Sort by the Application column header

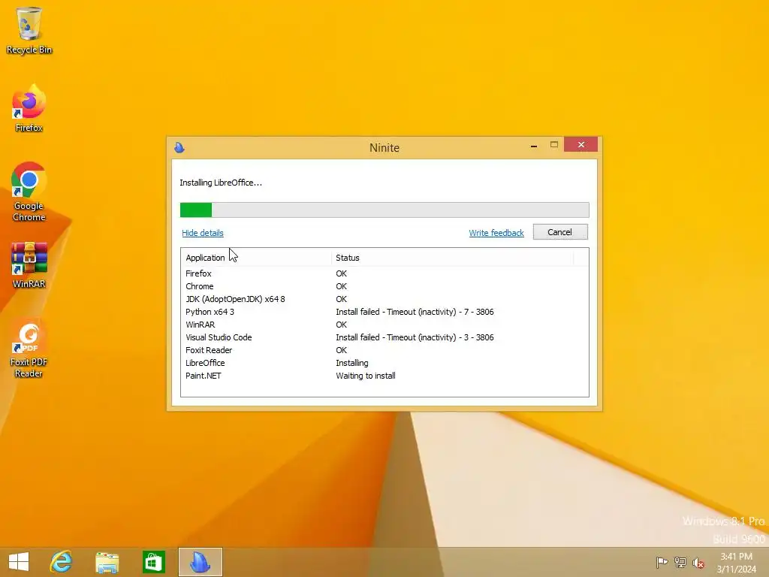point(257,258)
